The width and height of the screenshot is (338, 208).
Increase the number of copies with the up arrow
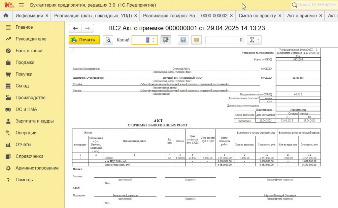[x=153, y=38]
